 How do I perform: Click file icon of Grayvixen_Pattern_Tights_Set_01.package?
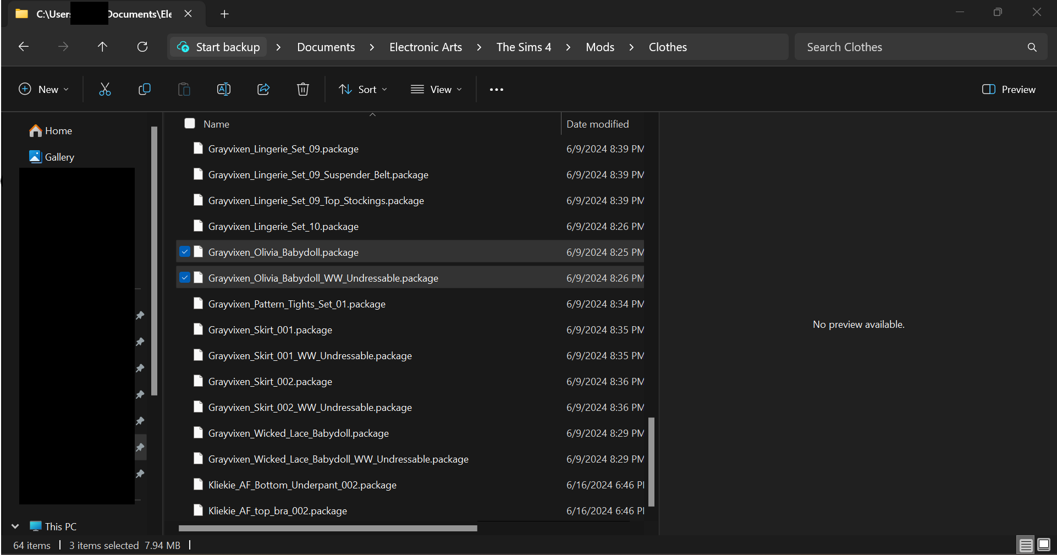click(x=198, y=304)
